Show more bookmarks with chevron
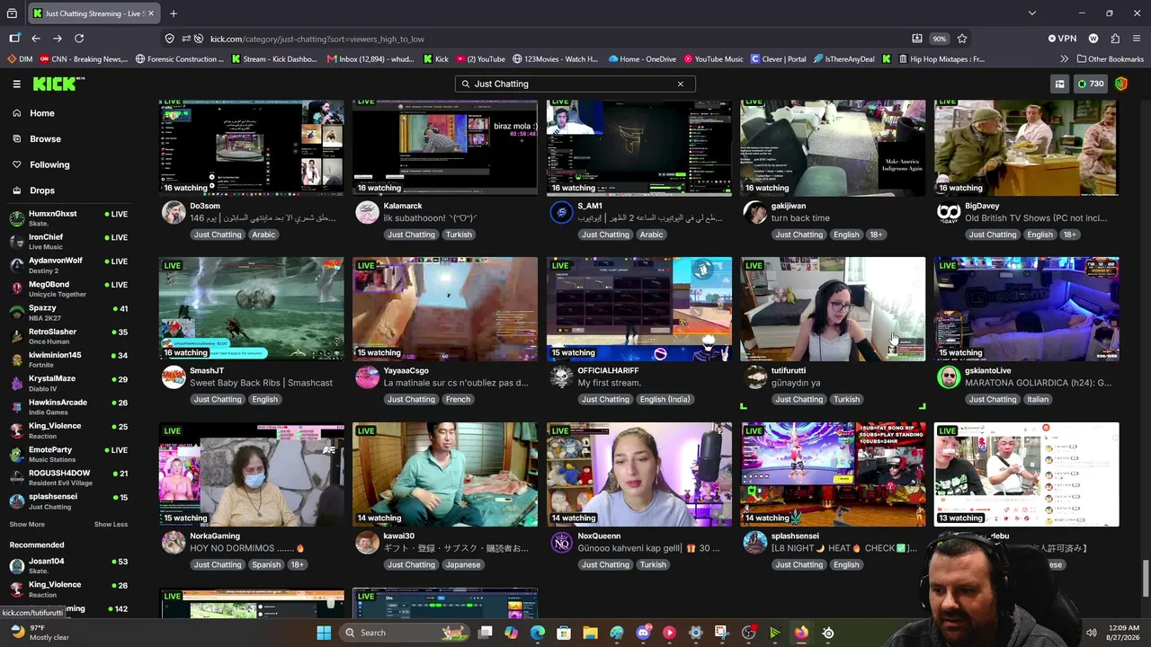 (x=1065, y=59)
